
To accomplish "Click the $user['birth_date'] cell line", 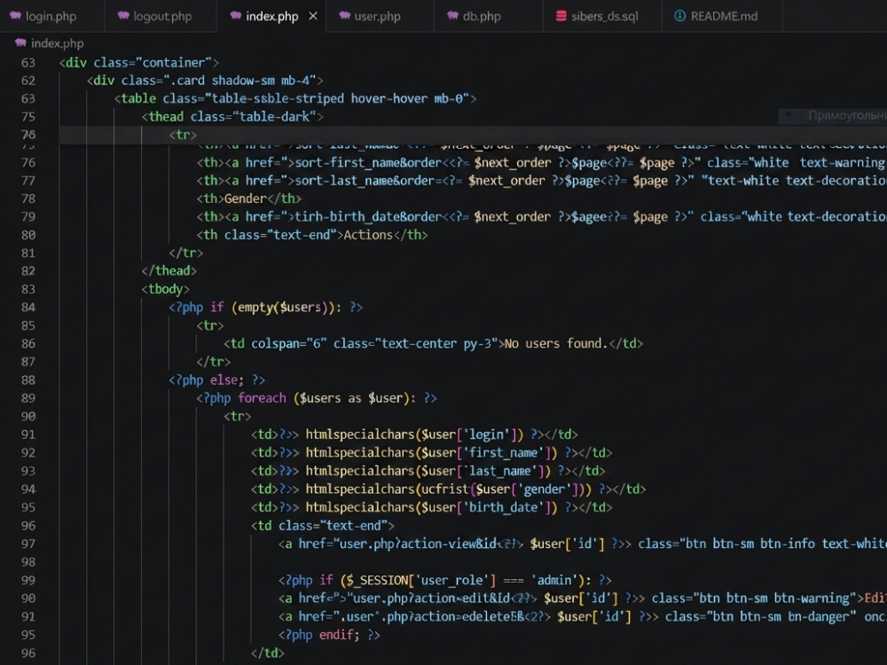I will [x=432, y=507].
